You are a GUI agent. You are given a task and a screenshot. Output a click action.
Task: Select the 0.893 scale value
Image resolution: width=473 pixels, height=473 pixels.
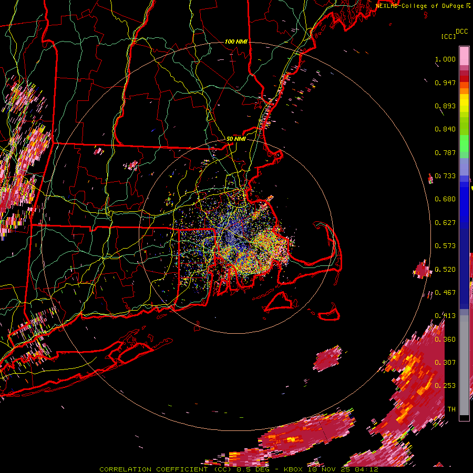(445, 106)
